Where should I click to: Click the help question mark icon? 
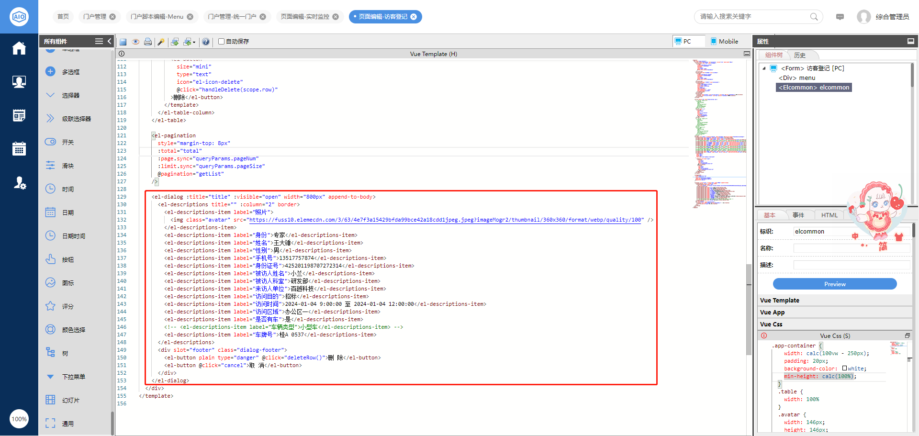[x=206, y=42]
